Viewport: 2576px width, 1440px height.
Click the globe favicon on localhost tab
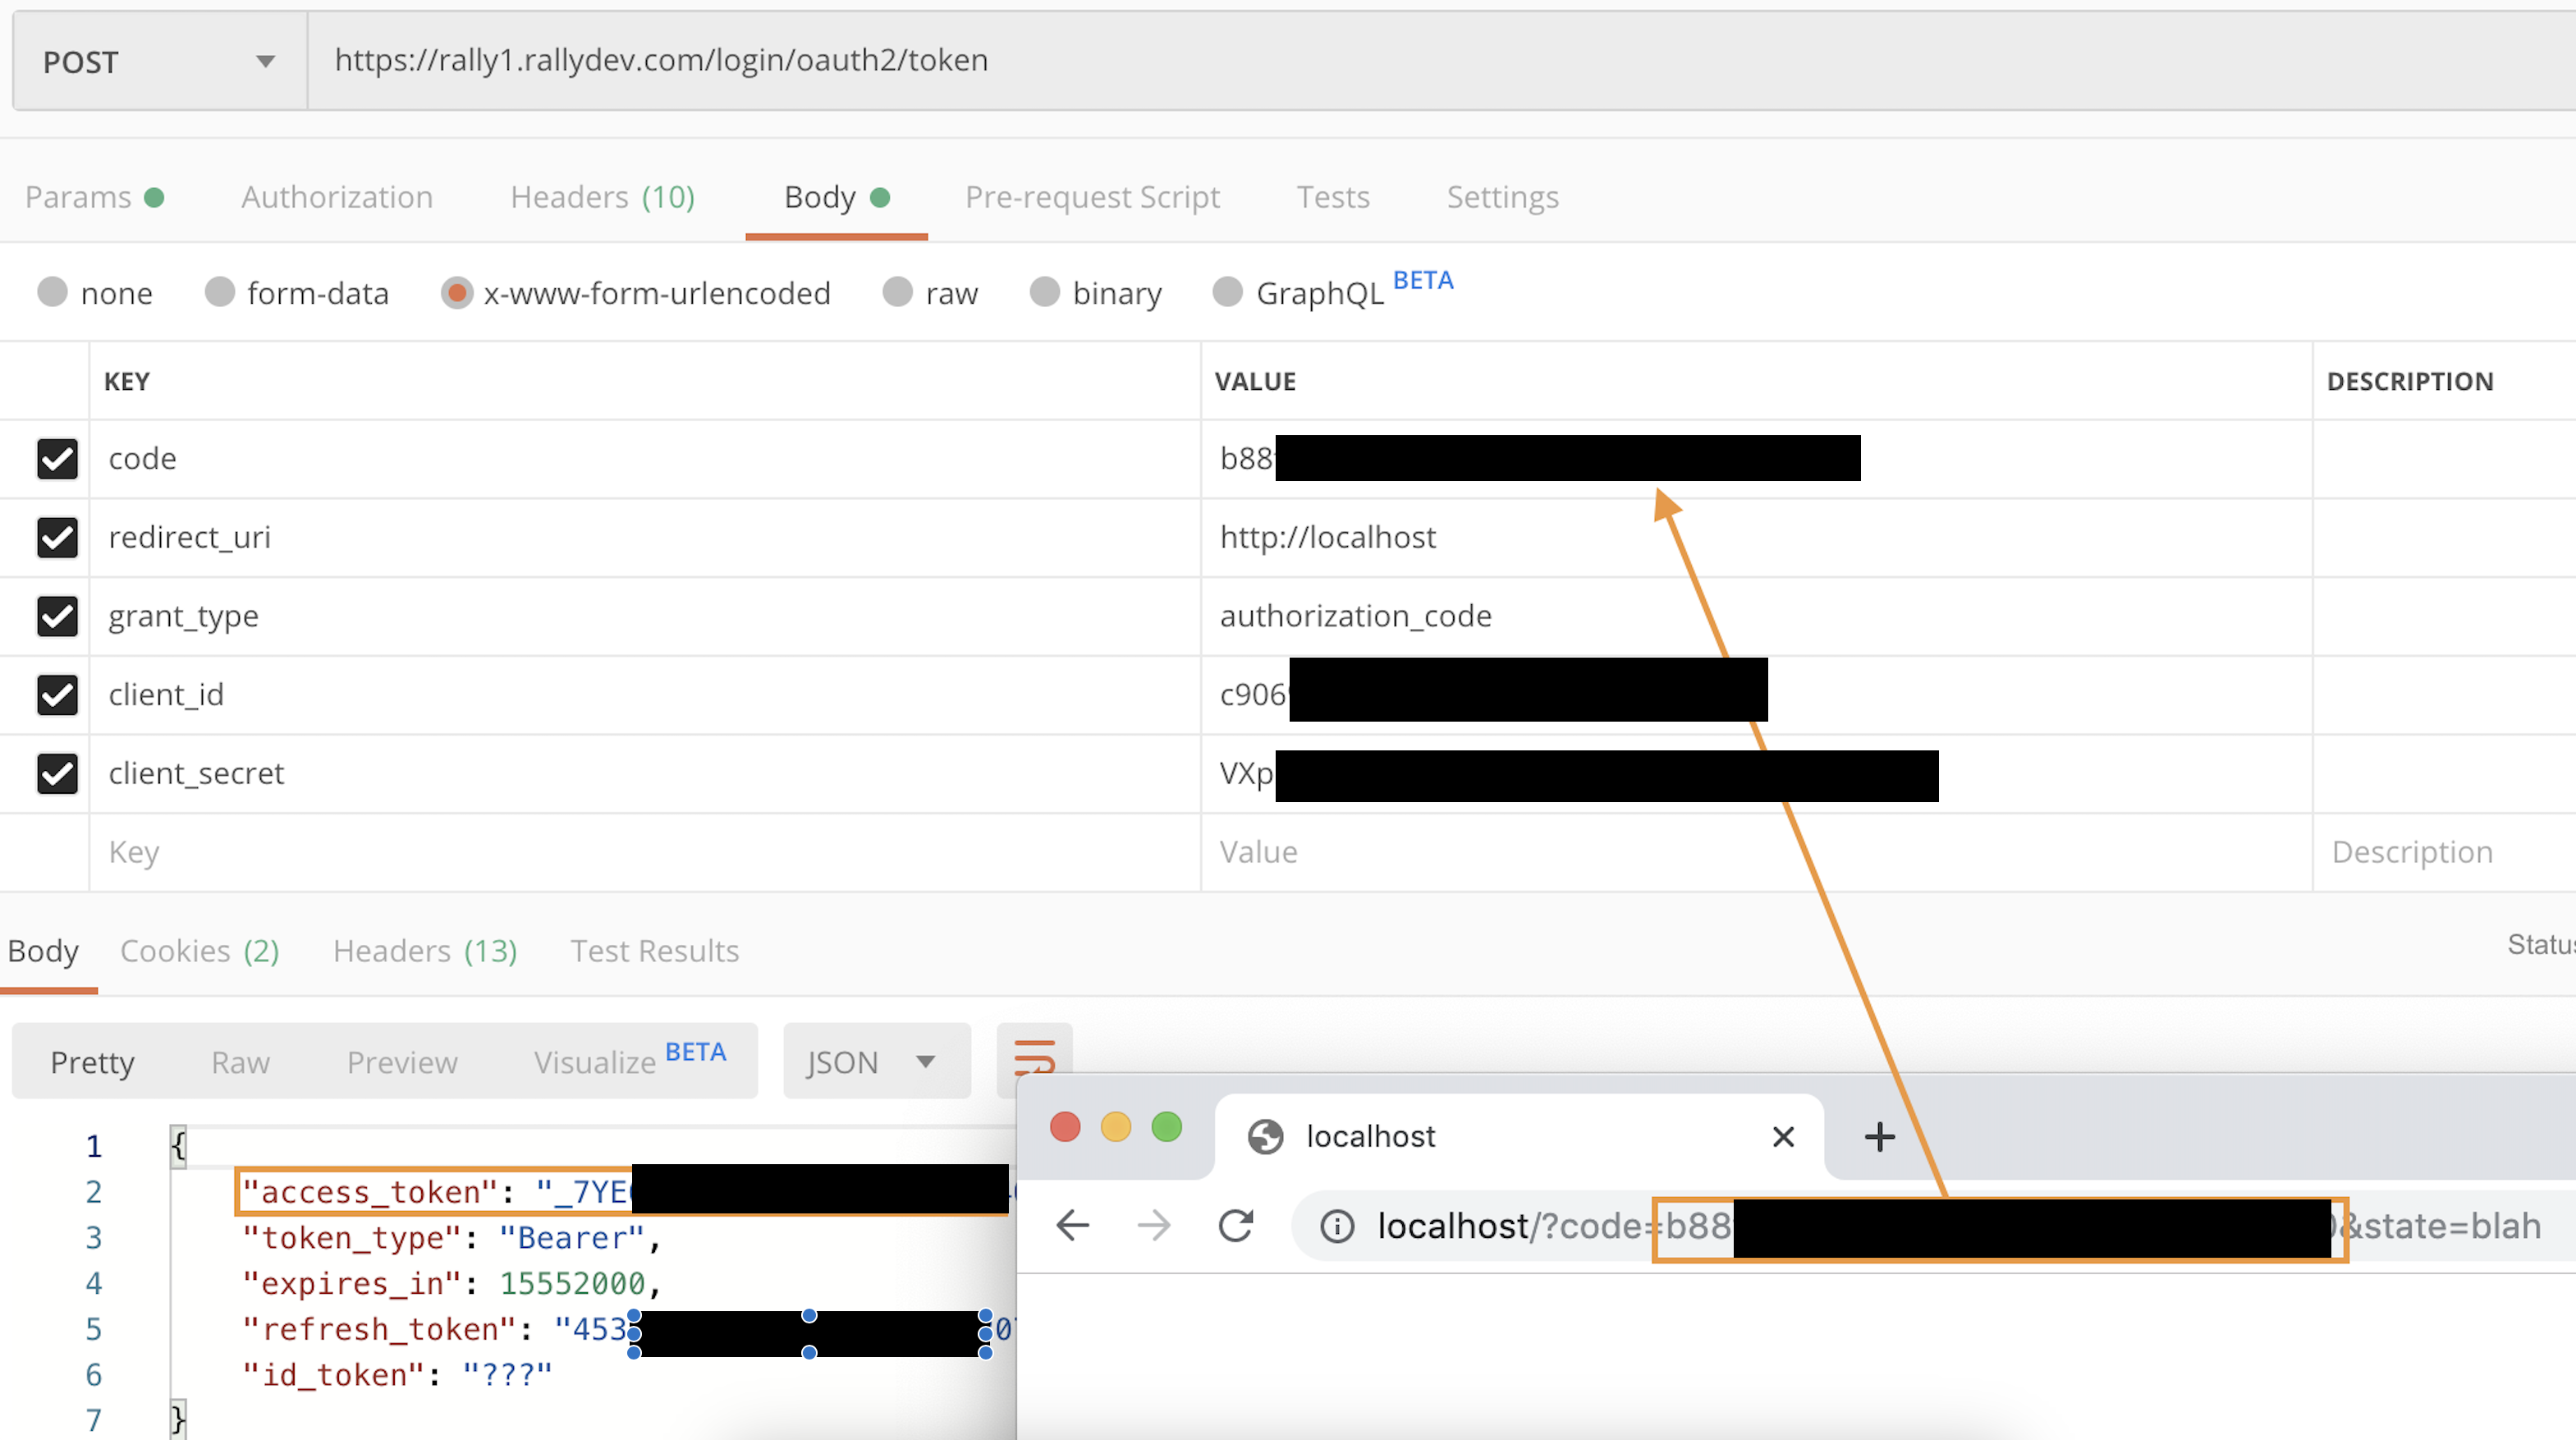pos(1265,1137)
